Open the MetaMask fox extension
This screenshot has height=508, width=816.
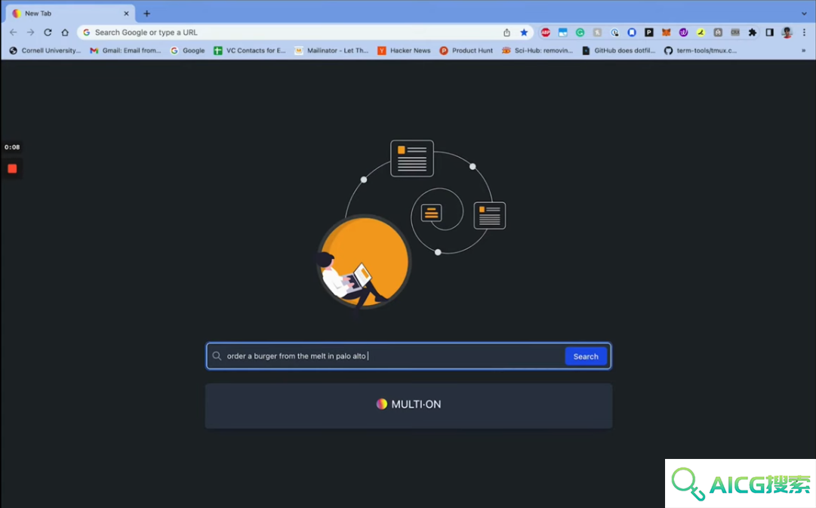point(666,32)
